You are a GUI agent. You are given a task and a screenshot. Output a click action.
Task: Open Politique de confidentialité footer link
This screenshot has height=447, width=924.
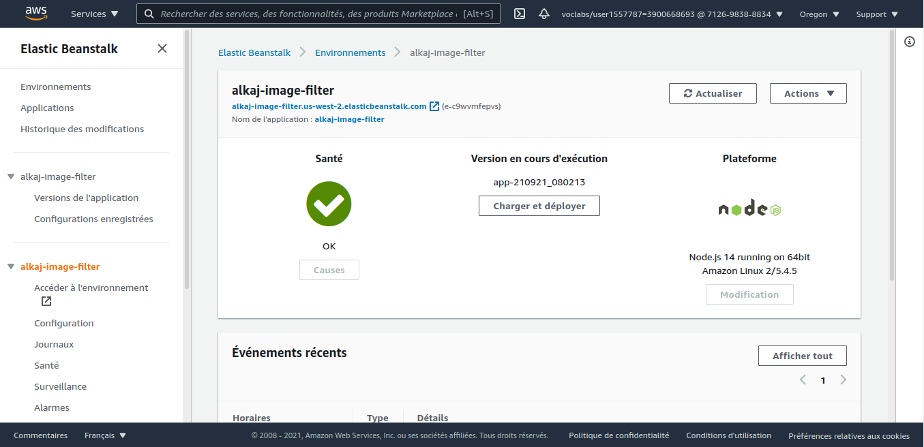click(x=619, y=435)
